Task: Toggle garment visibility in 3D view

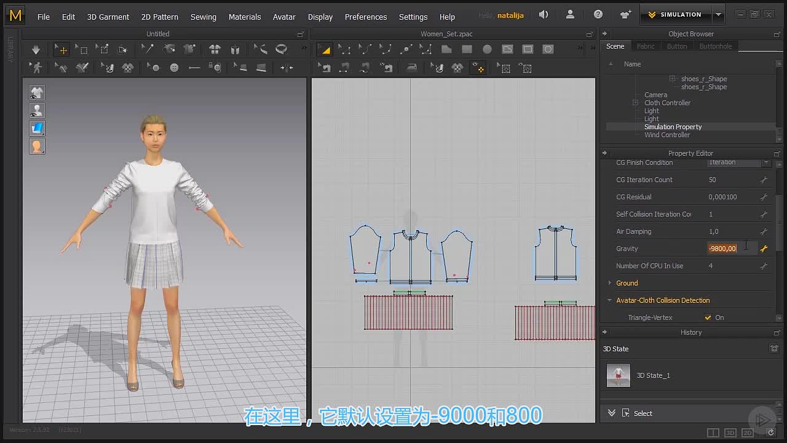Action: 37,93
